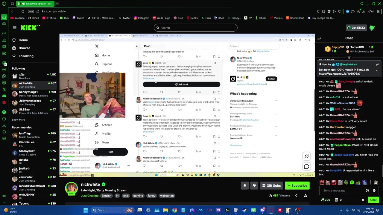Expand the pinned message chevron
383x215 pixels.
[377, 71]
